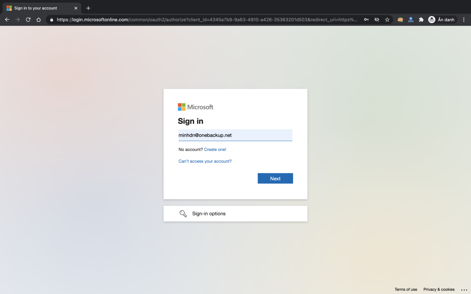The width and height of the screenshot is (471, 294).
Task: Open the incognito profile Ẩn danh
Action: coord(442,20)
